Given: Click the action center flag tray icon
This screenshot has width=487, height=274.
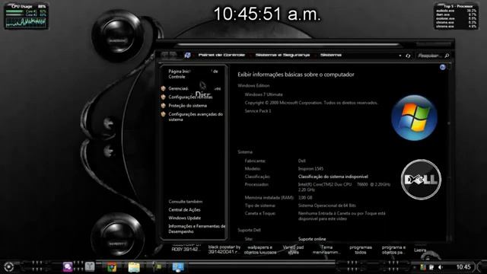Looking at the screenshot, I should pyautogui.click(x=431, y=267).
